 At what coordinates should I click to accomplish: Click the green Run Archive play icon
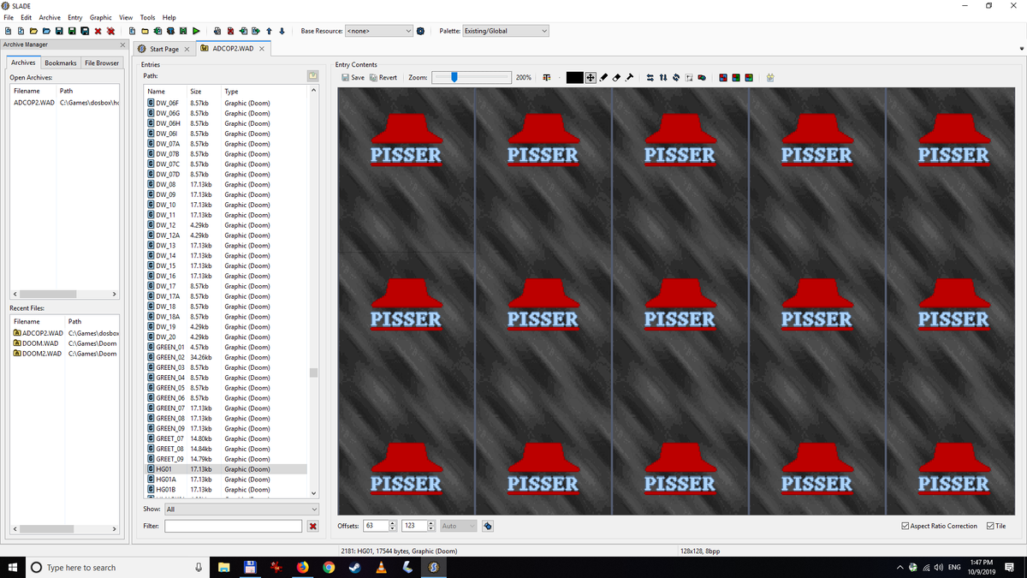pyautogui.click(x=196, y=31)
